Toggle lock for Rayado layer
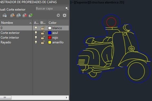Screen dimensions: 152x101 click(x=43, y=42)
